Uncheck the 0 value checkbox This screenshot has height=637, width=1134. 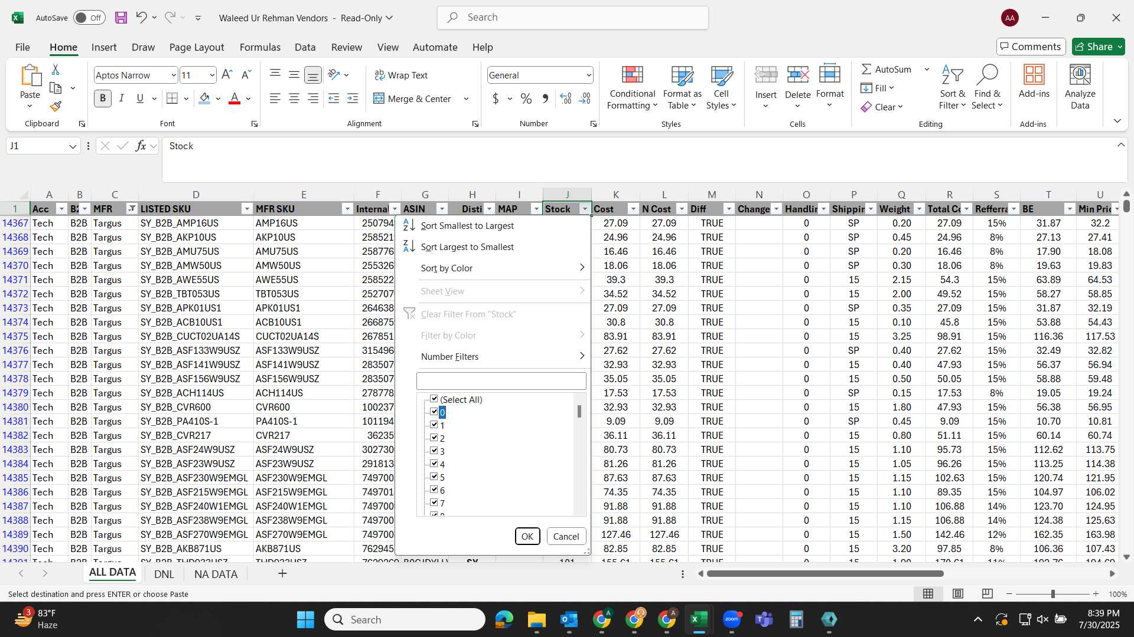(x=434, y=412)
